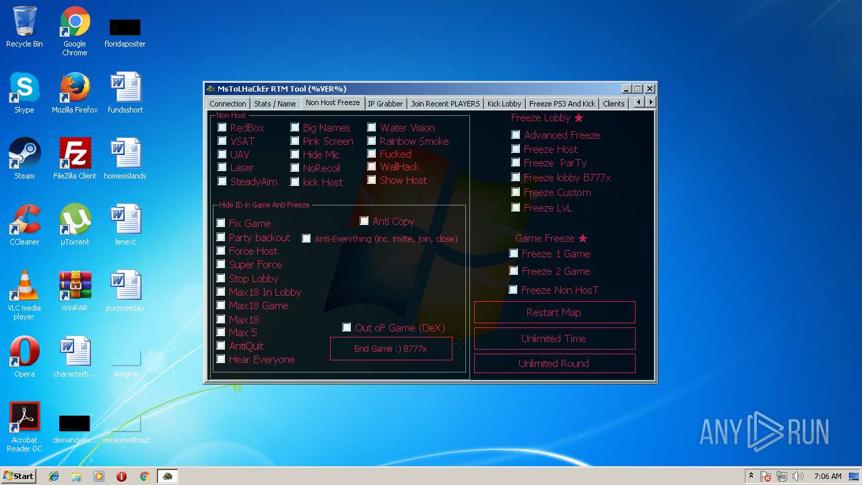
Task: Launch Mozilla Firefox desktop shortcut
Action: tap(75, 93)
